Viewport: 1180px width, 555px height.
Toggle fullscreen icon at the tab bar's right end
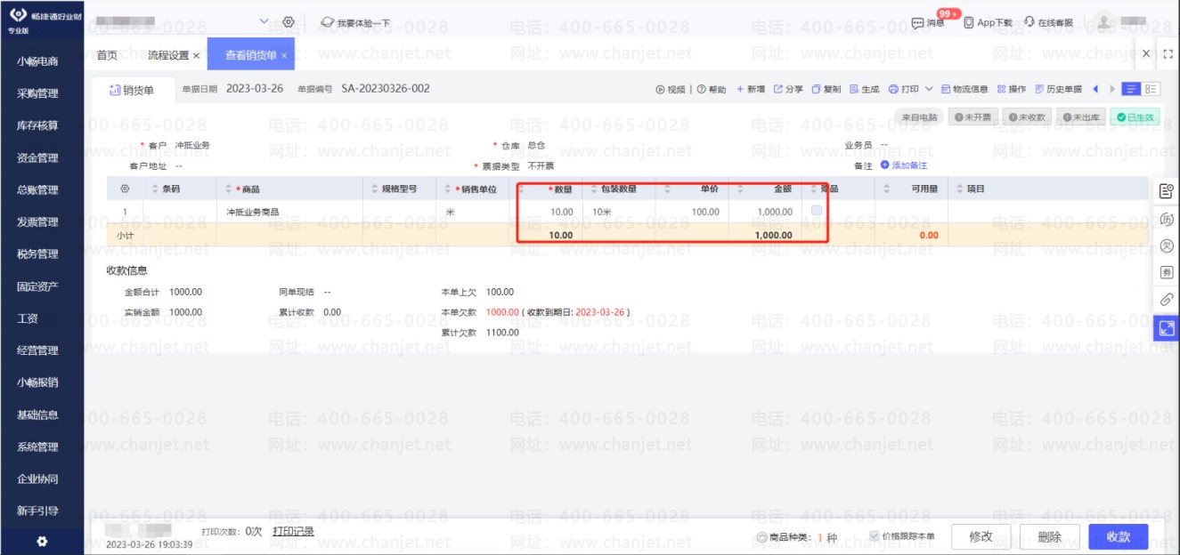coord(1168,54)
